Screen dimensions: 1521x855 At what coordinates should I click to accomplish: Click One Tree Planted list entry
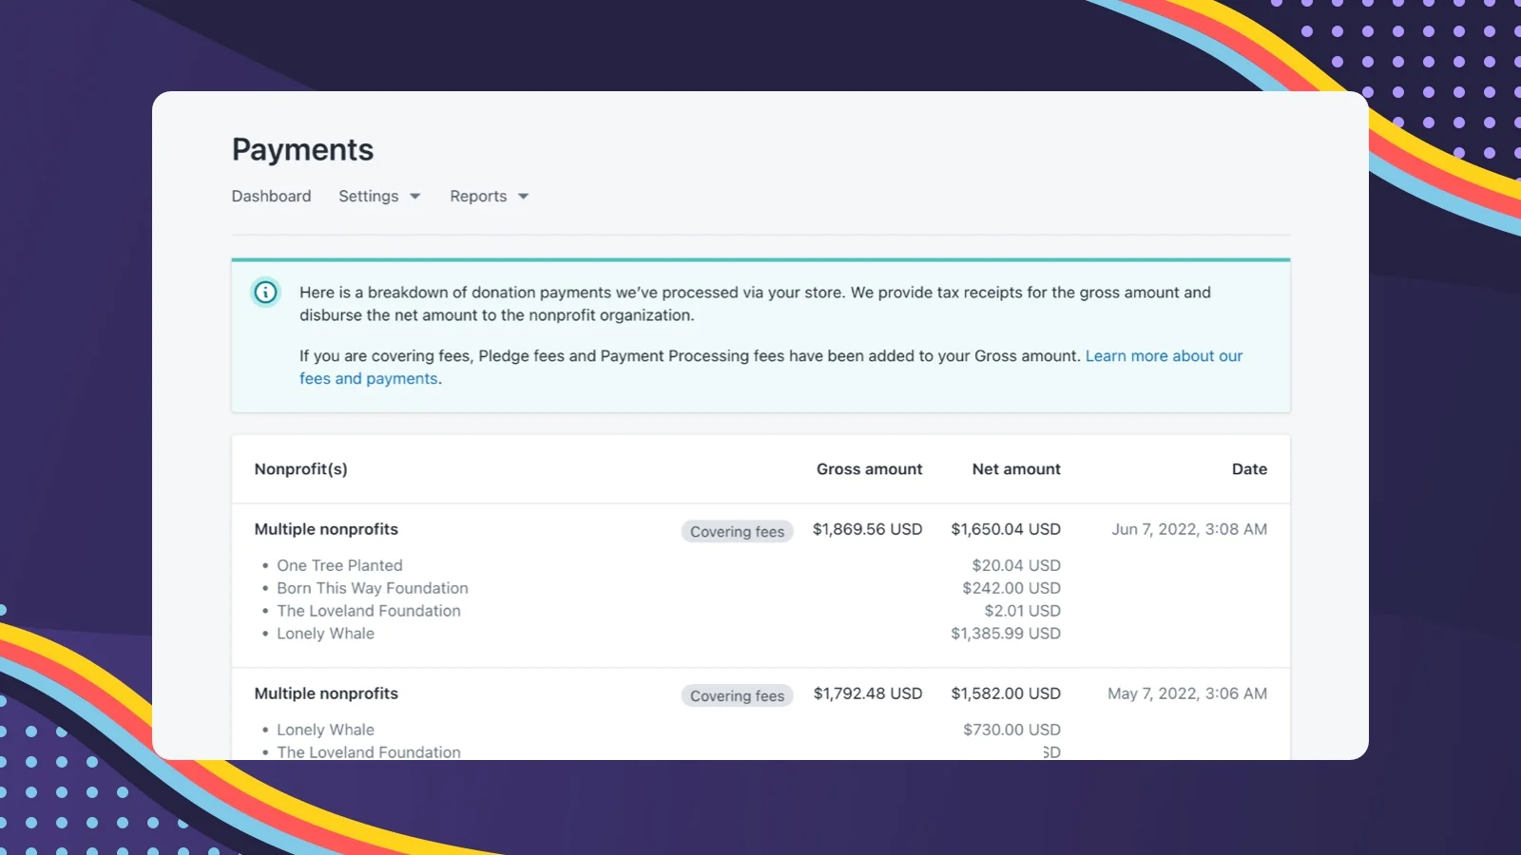(x=339, y=565)
